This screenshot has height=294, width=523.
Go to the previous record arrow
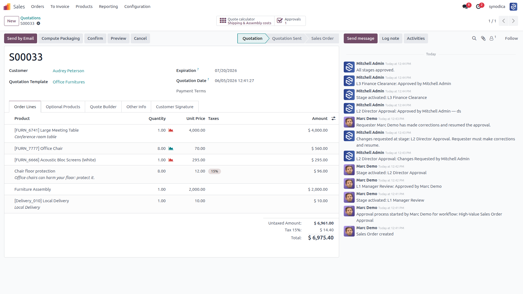(x=503, y=21)
